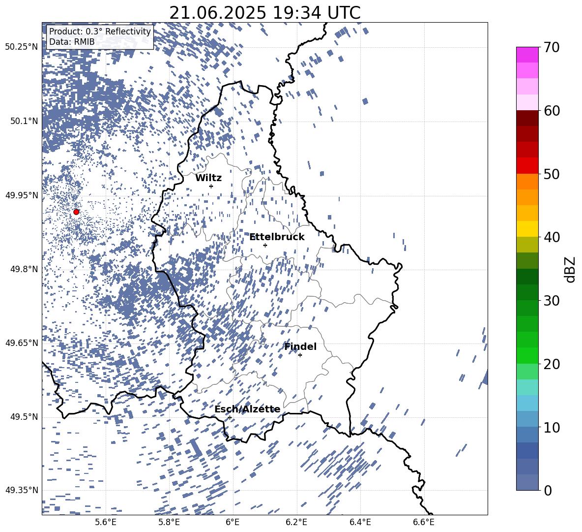Click the timestamp title 21.06.2025 19:34 UTC

pyautogui.click(x=264, y=13)
